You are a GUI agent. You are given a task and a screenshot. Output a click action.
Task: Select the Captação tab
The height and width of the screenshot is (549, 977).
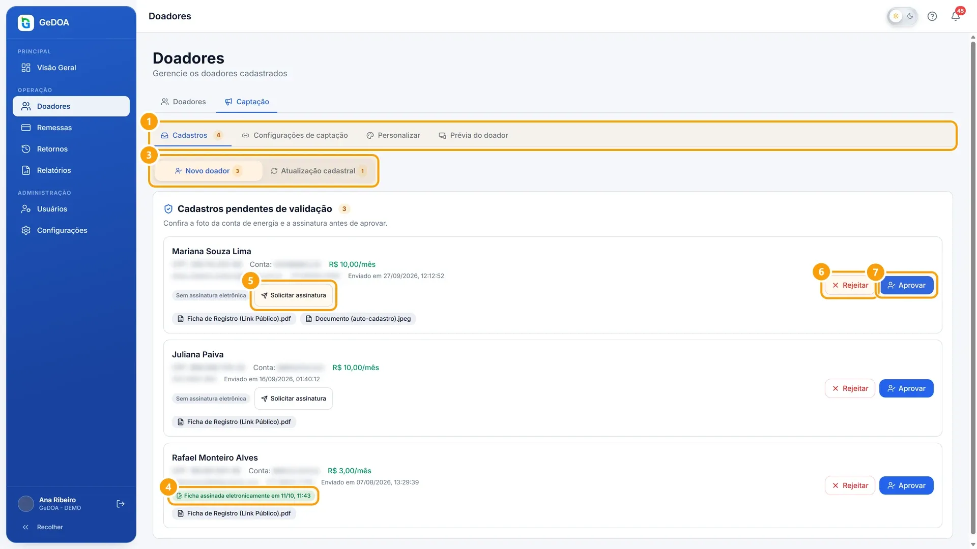click(x=247, y=102)
